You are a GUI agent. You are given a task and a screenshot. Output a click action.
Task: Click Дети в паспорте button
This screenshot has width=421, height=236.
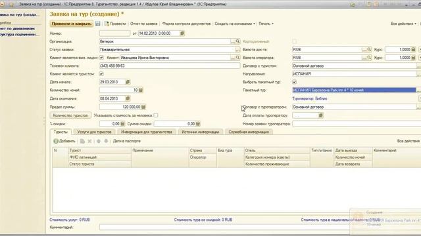127,141
